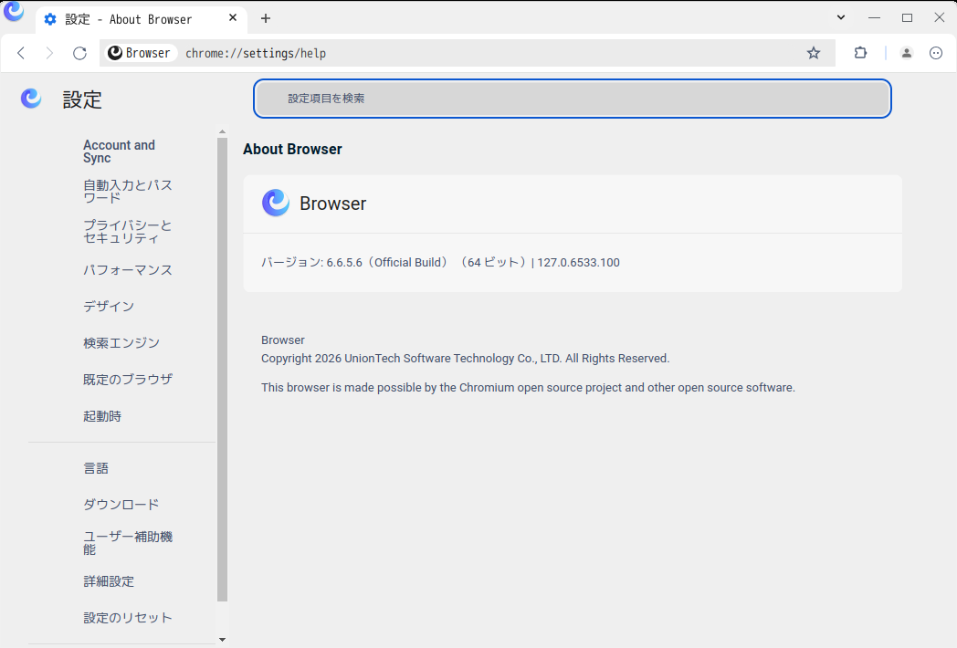Click the back navigation arrow
The image size is (957, 648).
coord(21,53)
